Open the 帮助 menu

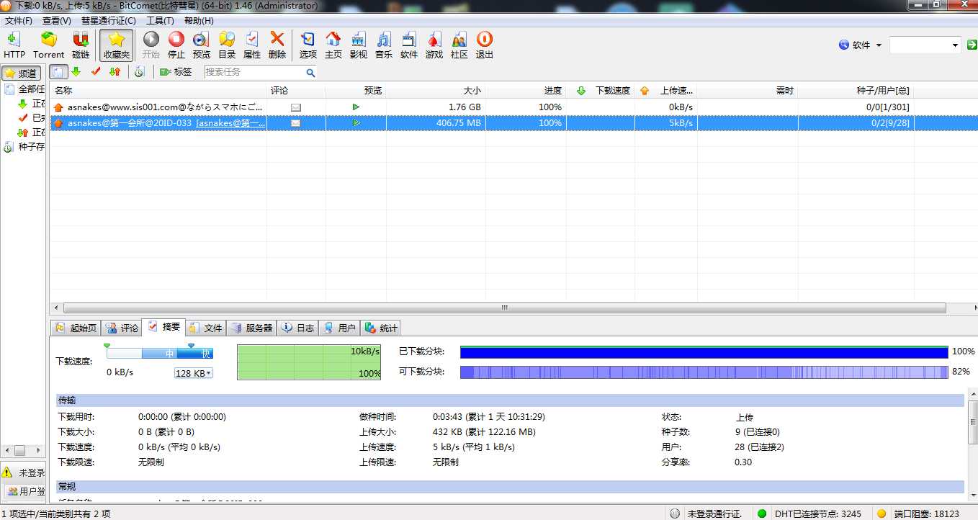[199, 20]
